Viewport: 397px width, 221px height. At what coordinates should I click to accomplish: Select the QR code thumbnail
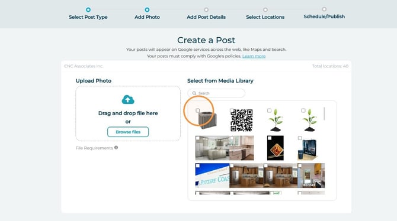point(242,120)
